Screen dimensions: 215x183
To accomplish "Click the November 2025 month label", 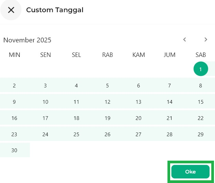I will [27, 40].
